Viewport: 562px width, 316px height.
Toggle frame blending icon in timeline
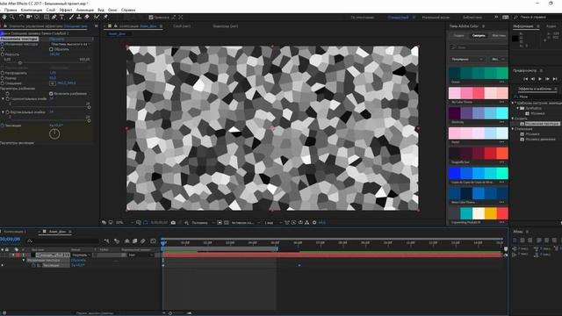134,241
